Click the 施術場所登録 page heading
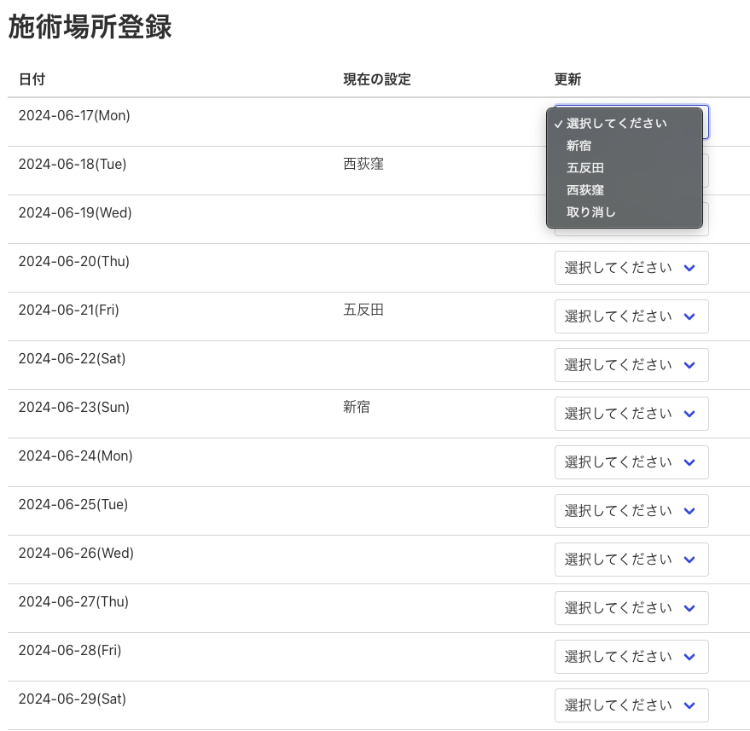The height and width of the screenshot is (731, 750). tap(90, 27)
